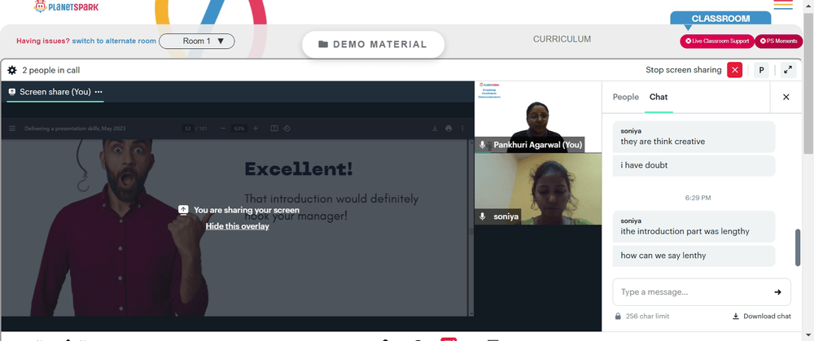Click the download icon beside Download chat
Screen dimensions: 814x341
click(736, 316)
